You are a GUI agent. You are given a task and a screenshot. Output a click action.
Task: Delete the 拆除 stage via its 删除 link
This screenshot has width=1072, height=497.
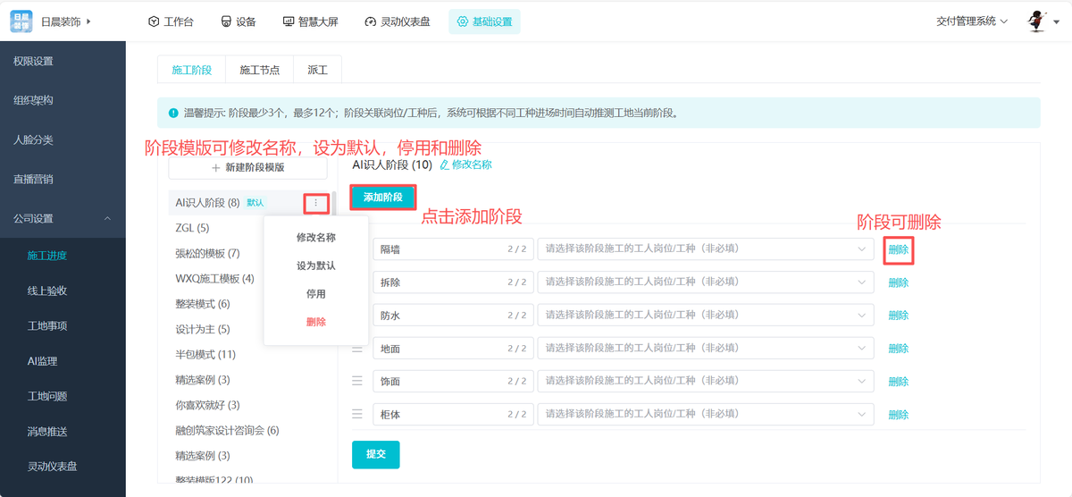click(x=898, y=282)
